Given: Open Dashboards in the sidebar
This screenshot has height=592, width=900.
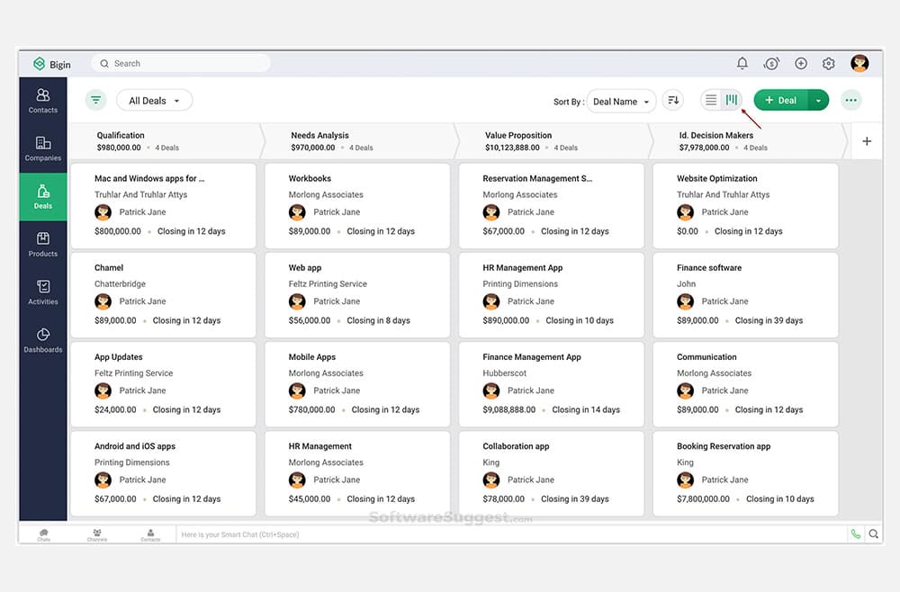Looking at the screenshot, I should click(43, 340).
